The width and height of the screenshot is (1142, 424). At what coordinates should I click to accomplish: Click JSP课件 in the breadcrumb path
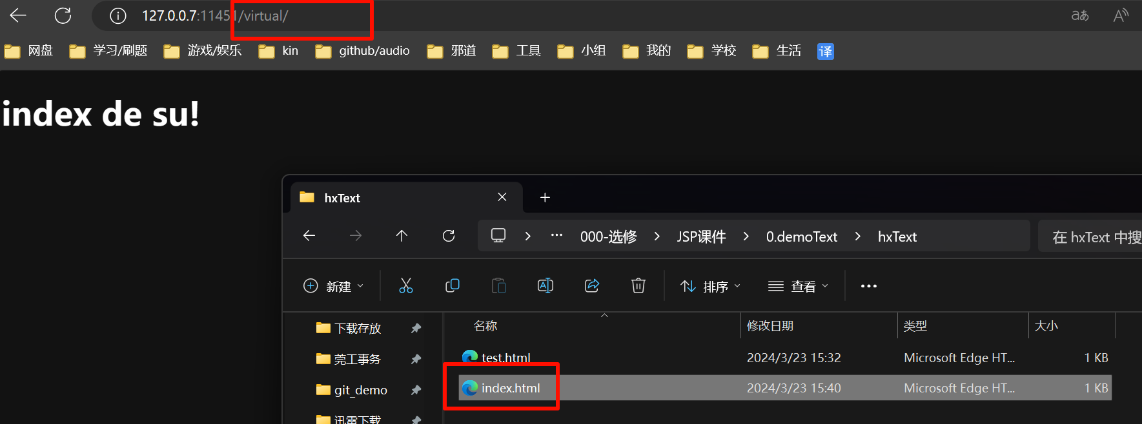(x=701, y=236)
